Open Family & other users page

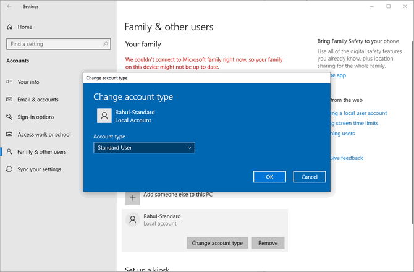coord(41,152)
